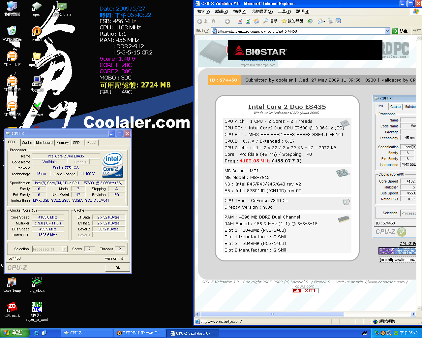Launch the CPUmark desktop shortcut

point(12,310)
